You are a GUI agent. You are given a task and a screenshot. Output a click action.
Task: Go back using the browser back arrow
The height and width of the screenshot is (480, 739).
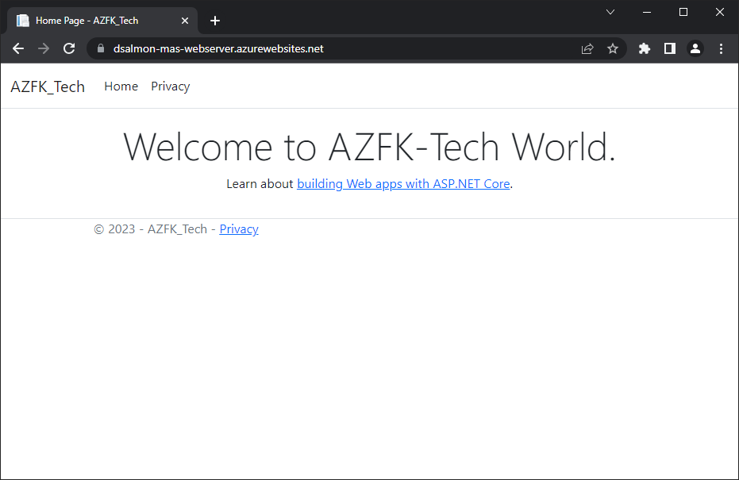click(x=18, y=48)
